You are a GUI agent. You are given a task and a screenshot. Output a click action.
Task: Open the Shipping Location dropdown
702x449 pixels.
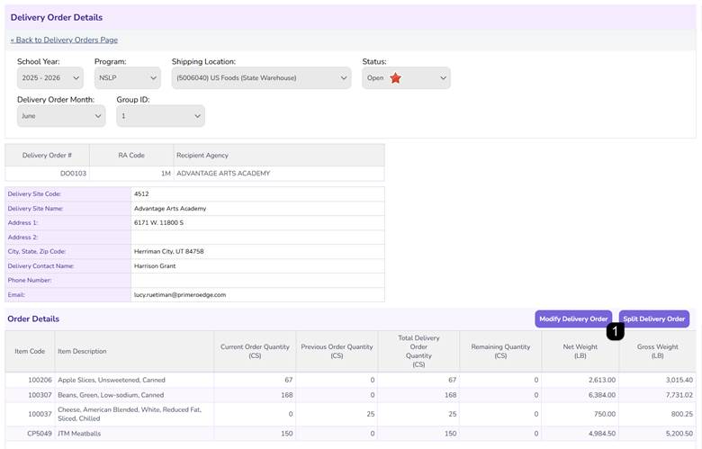click(x=262, y=78)
